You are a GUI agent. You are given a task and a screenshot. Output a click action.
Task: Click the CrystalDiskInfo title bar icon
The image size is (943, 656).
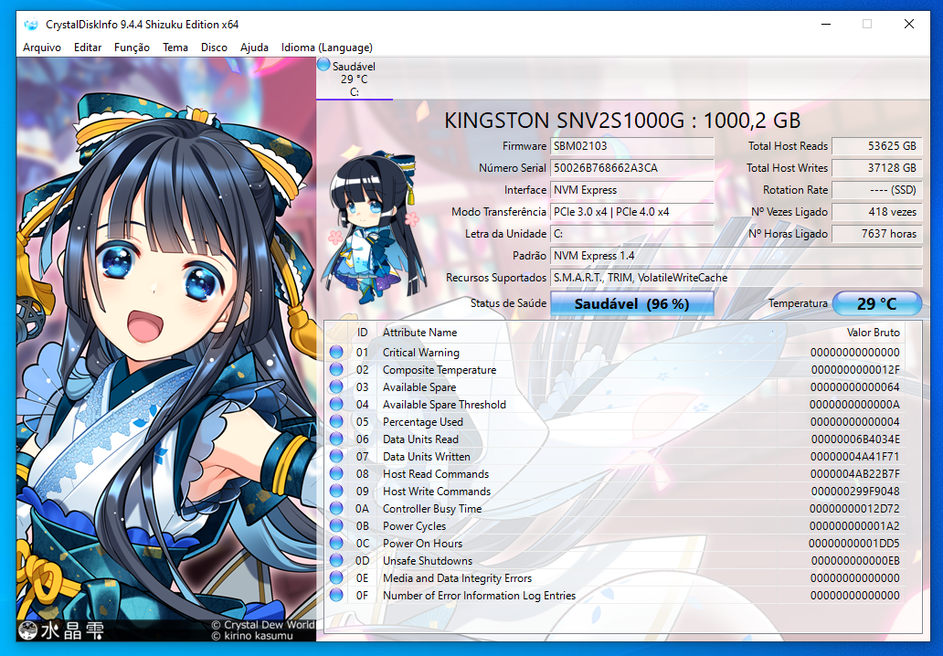31,25
